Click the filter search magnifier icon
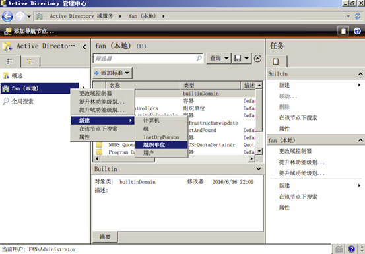This screenshot has height=254, width=365. [x=199, y=58]
